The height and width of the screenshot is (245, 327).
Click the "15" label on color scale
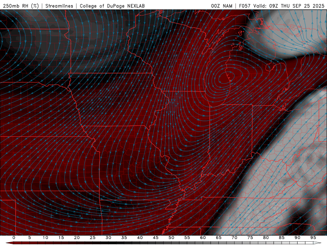point(61,238)
